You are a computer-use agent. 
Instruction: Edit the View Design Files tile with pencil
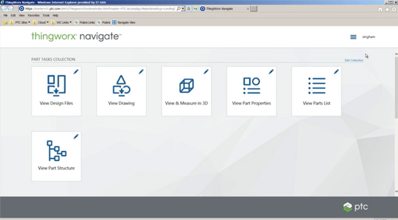click(76, 72)
